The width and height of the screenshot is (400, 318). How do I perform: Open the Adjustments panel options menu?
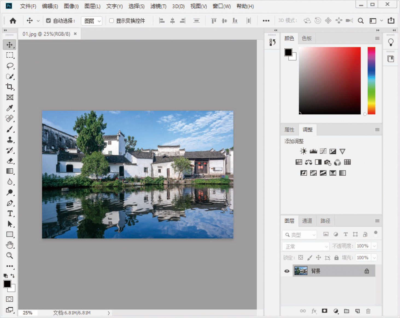coord(377,129)
